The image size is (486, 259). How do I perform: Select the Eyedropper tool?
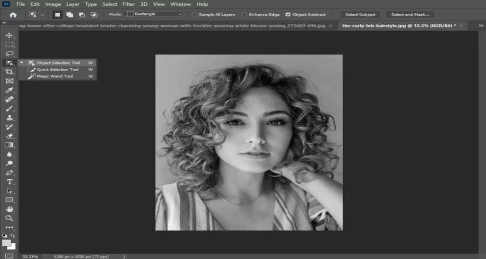pyautogui.click(x=9, y=90)
